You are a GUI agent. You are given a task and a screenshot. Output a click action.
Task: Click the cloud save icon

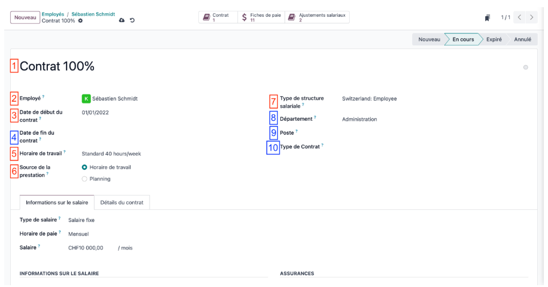pyautogui.click(x=122, y=20)
